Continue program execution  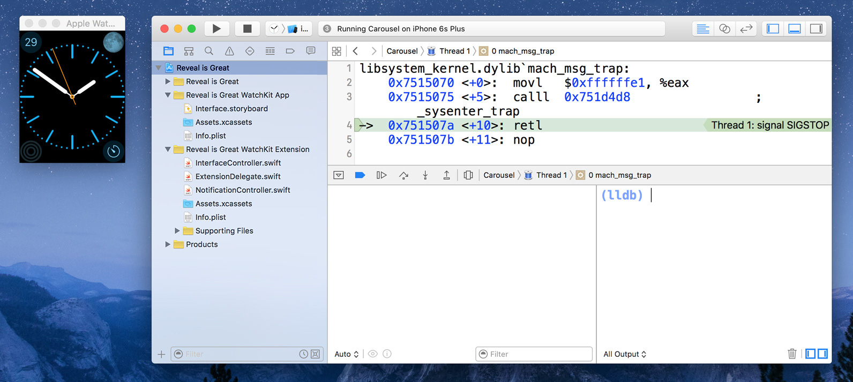click(x=381, y=175)
